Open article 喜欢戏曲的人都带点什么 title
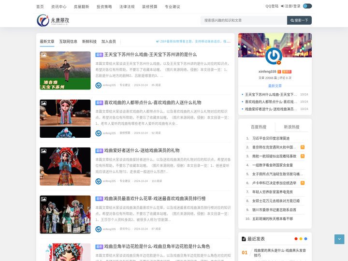 [x=153, y=102]
